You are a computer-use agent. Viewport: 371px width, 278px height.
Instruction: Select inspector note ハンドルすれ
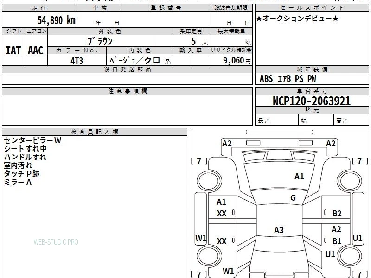[25, 157]
